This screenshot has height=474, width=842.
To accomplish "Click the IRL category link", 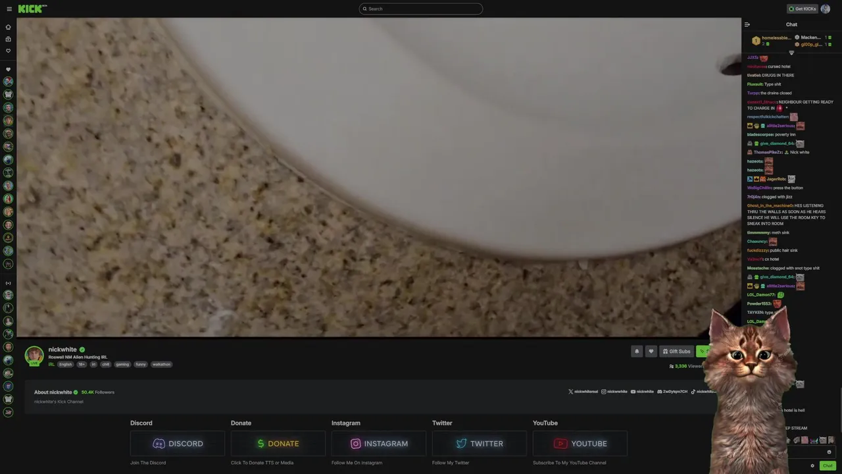I will [51, 364].
